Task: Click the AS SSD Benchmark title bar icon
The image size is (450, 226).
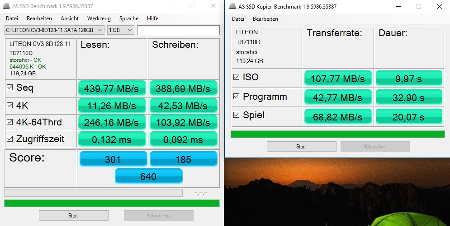Action: pos(6,6)
